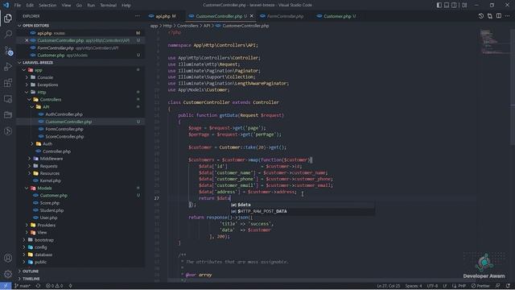Open the Help menu
This screenshot has height=290, width=515.
[x=126, y=6]
